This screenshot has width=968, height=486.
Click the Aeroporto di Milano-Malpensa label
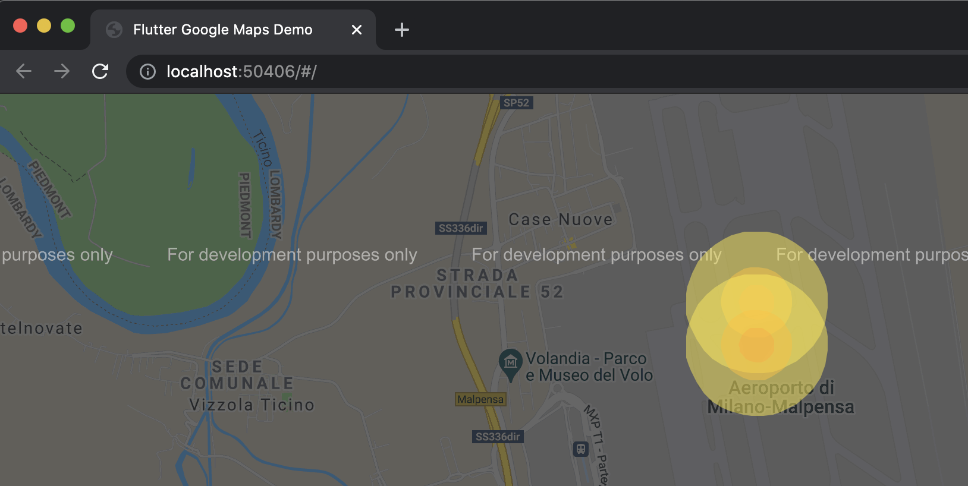(x=780, y=397)
